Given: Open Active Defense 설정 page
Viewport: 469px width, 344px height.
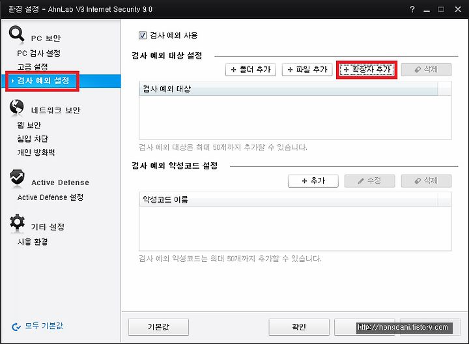Looking at the screenshot, I should click(x=51, y=197).
